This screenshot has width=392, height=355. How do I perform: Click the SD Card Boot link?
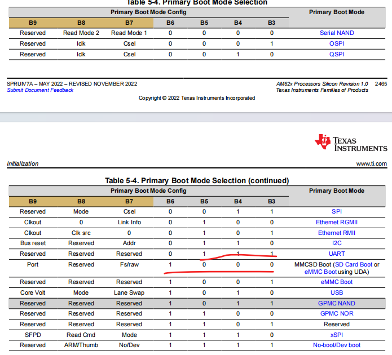point(354,265)
